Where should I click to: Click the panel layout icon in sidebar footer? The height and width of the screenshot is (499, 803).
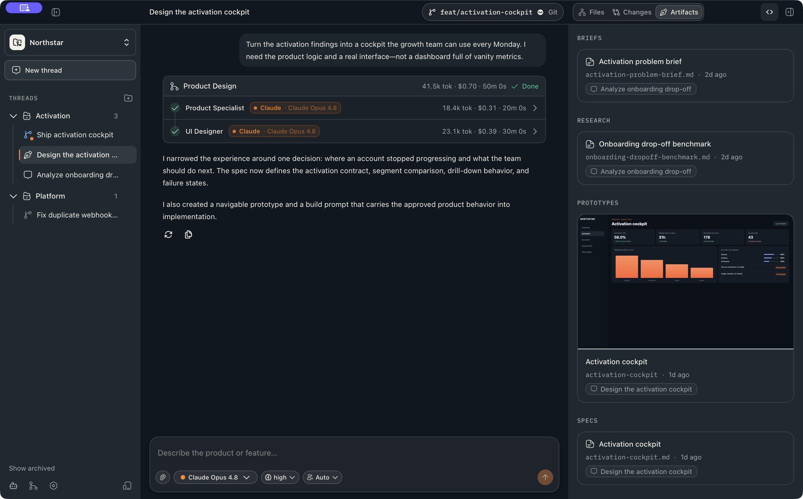coord(127,485)
